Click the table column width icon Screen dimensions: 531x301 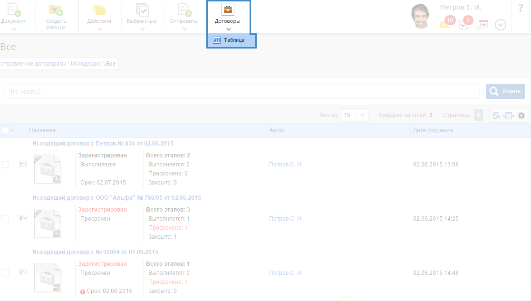pos(509,116)
